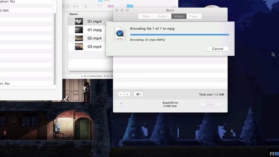Viewport: 279px width, 157px height.
Task: Click the plus add-file button
Action: pos(127,94)
